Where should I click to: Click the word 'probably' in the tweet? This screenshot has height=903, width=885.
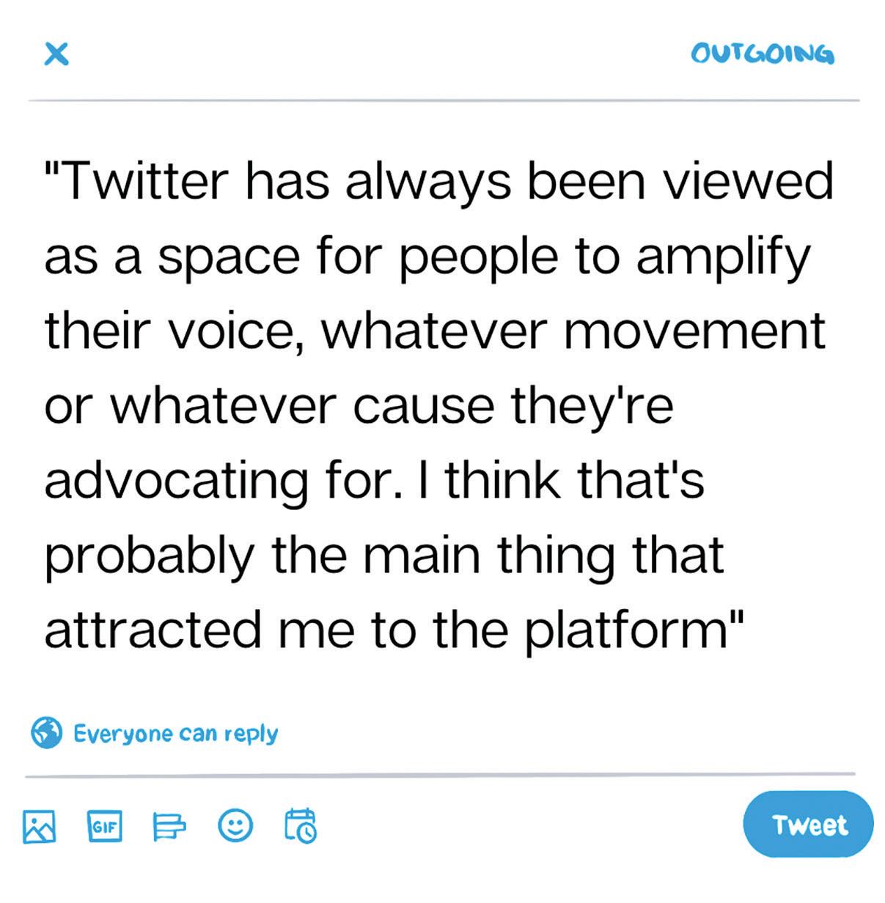pos(148,556)
